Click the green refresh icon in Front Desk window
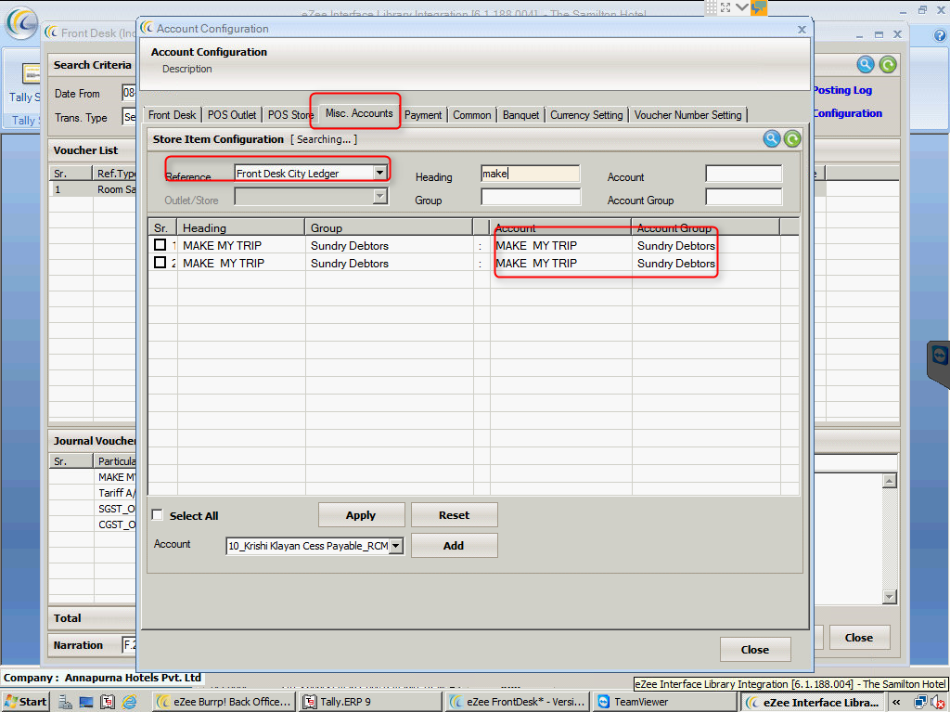This screenshot has width=950, height=712. [888, 64]
